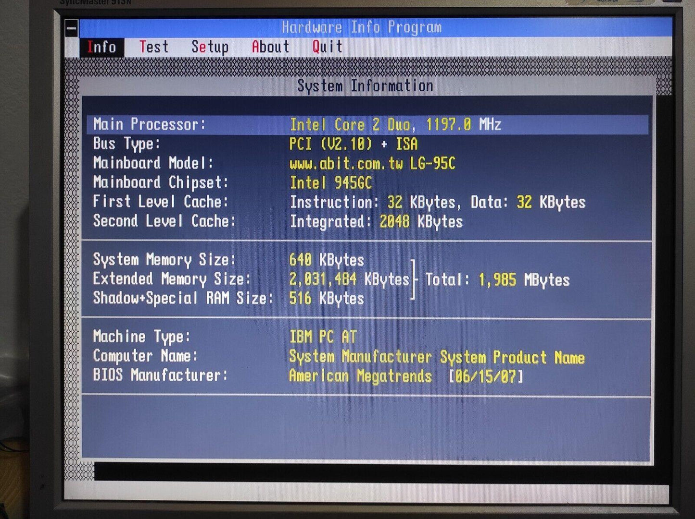Open the Setup menu

[210, 47]
